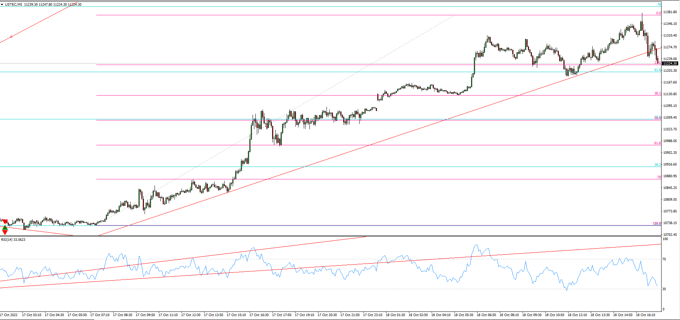Image resolution: width=680 pixels, height=320 pixels.
Task: Click the lower red arrow marker below candles
Action: [x=5, y=233]
